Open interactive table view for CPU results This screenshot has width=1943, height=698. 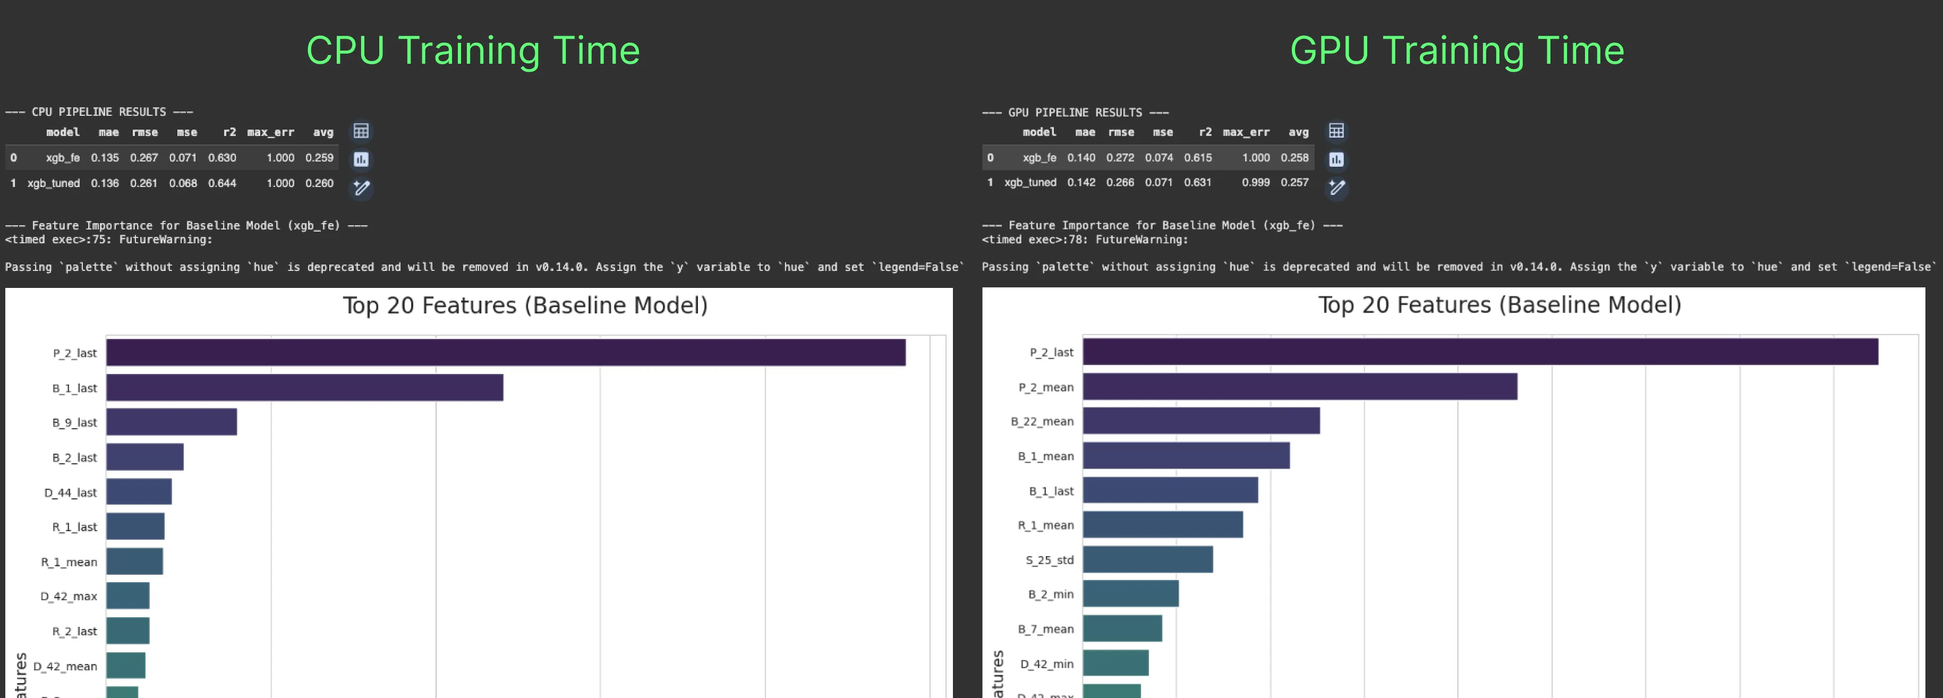tap(361, 131)
